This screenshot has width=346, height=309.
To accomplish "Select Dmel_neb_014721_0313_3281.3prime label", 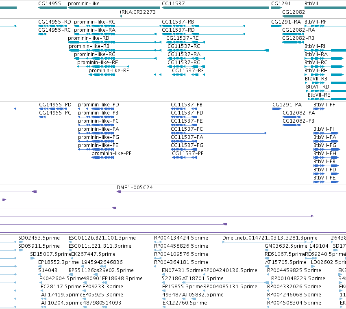I will (x=270, y=238).
